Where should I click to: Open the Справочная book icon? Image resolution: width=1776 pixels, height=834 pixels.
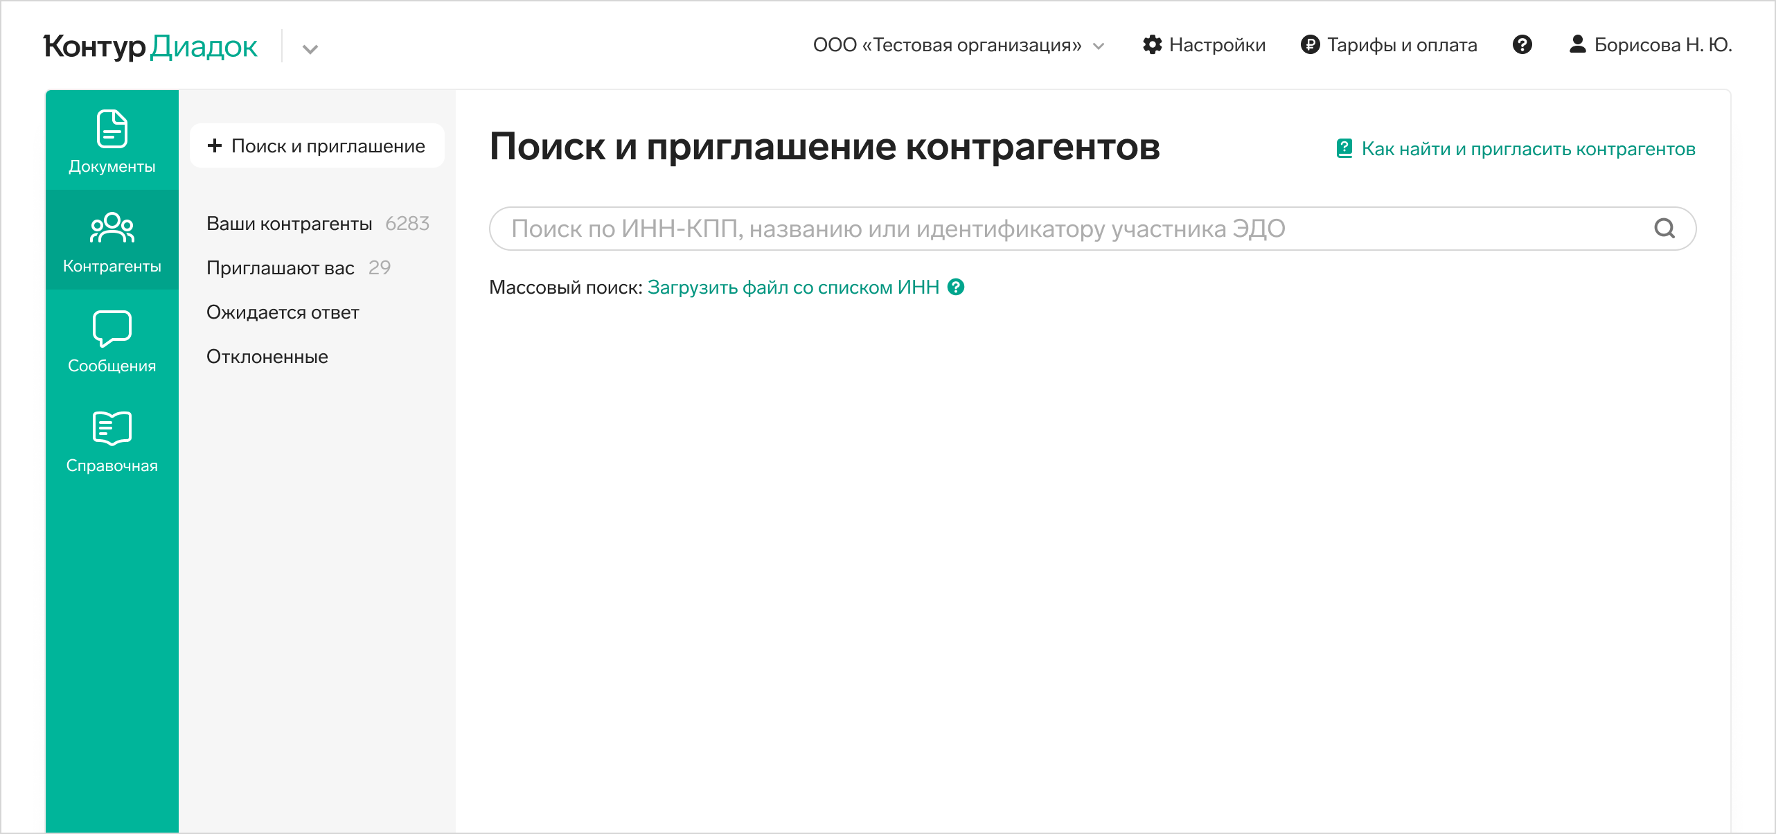112,428
